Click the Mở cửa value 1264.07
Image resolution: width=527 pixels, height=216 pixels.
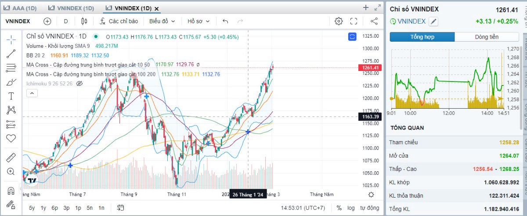[509, 156]
